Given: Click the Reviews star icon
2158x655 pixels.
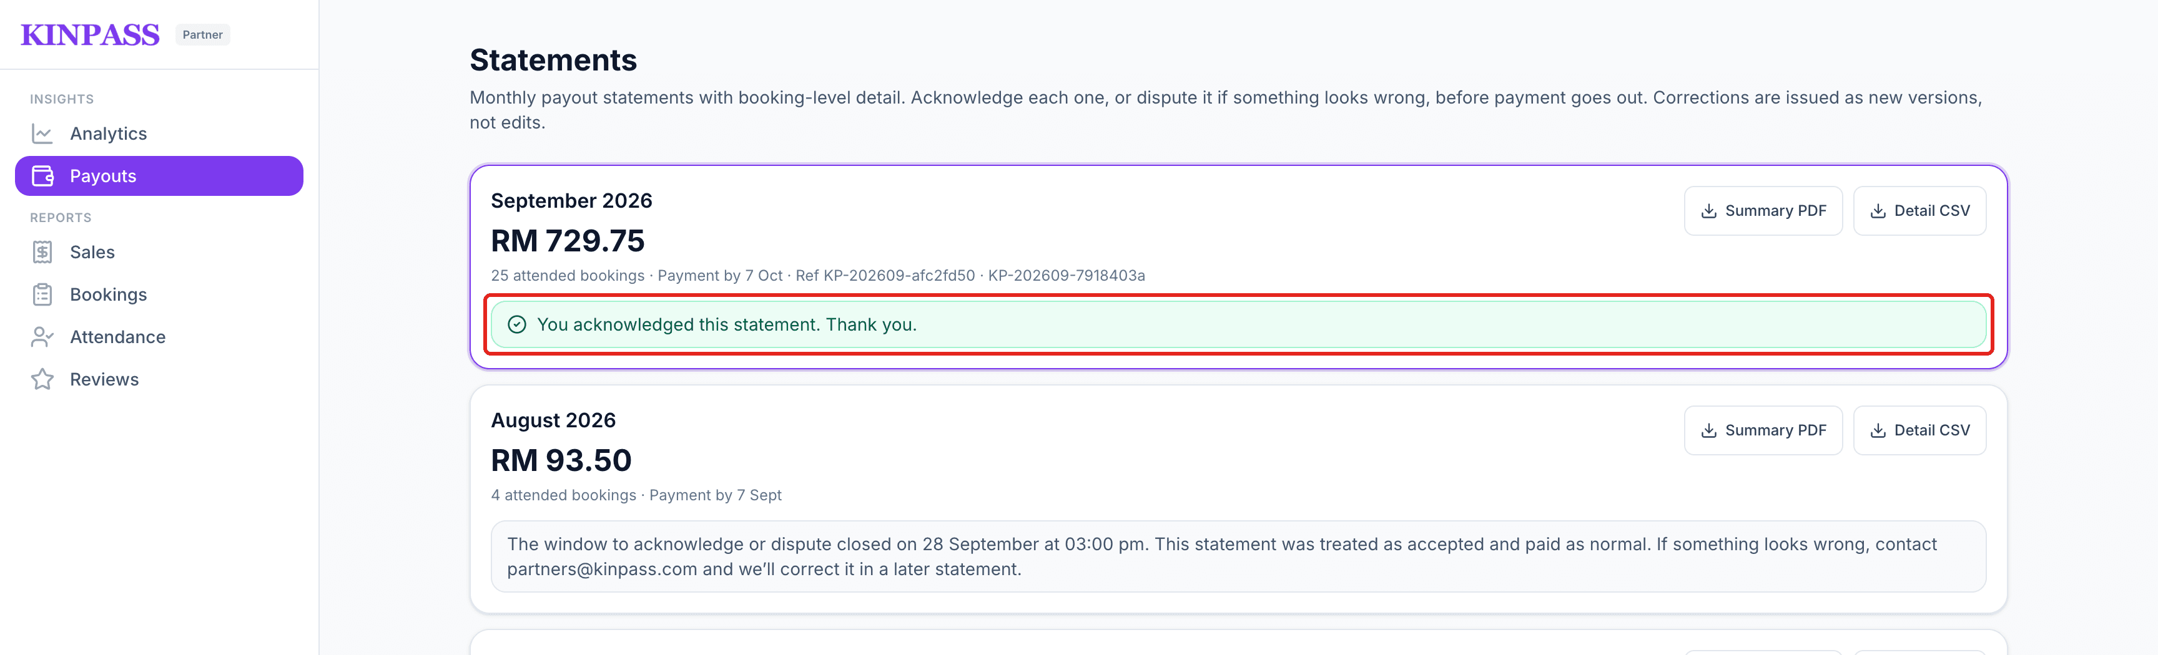Looking at the screenshot, I should pyautogui.click(x=42, y=380).
